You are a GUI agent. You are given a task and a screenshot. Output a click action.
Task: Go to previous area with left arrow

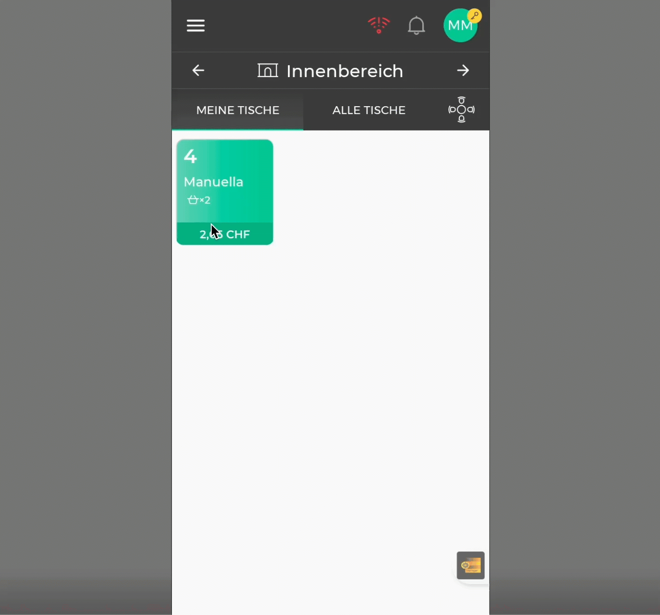tap(198, 71)
